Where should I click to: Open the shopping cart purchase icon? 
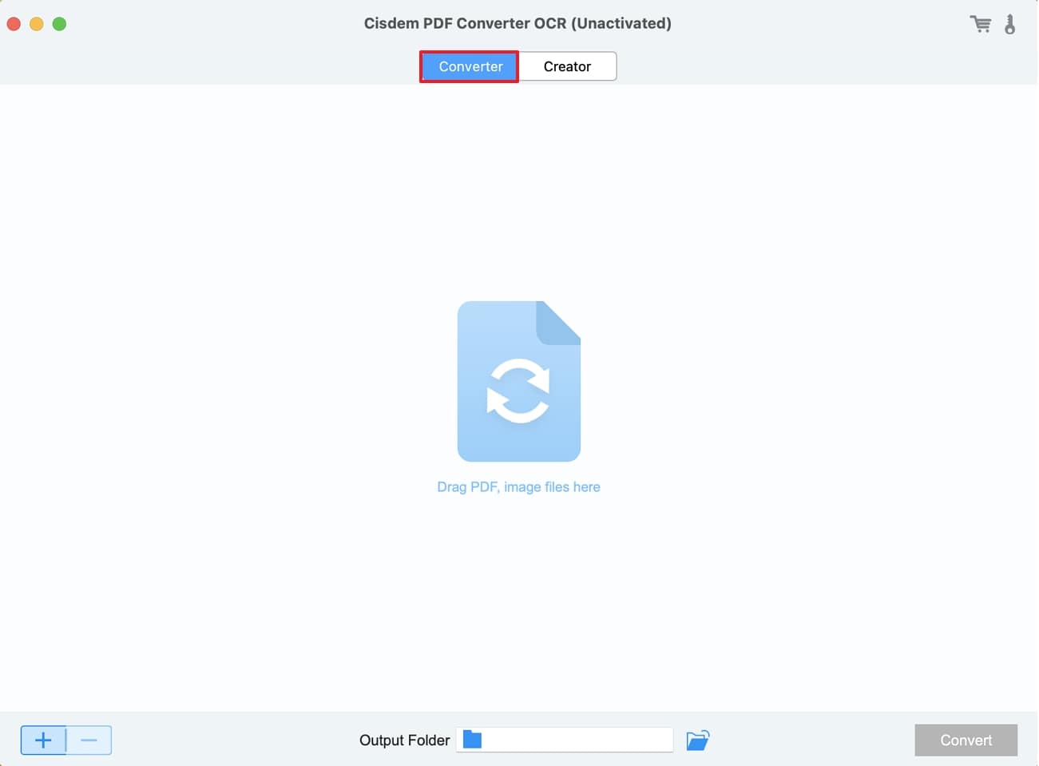pyautogui.click(x=981, y=24)
